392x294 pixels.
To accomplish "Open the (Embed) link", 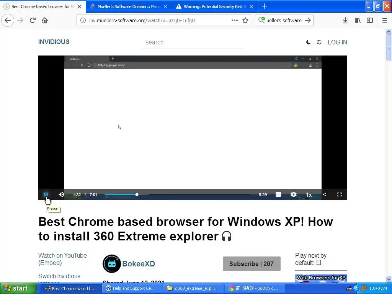I will click(50, 263).
